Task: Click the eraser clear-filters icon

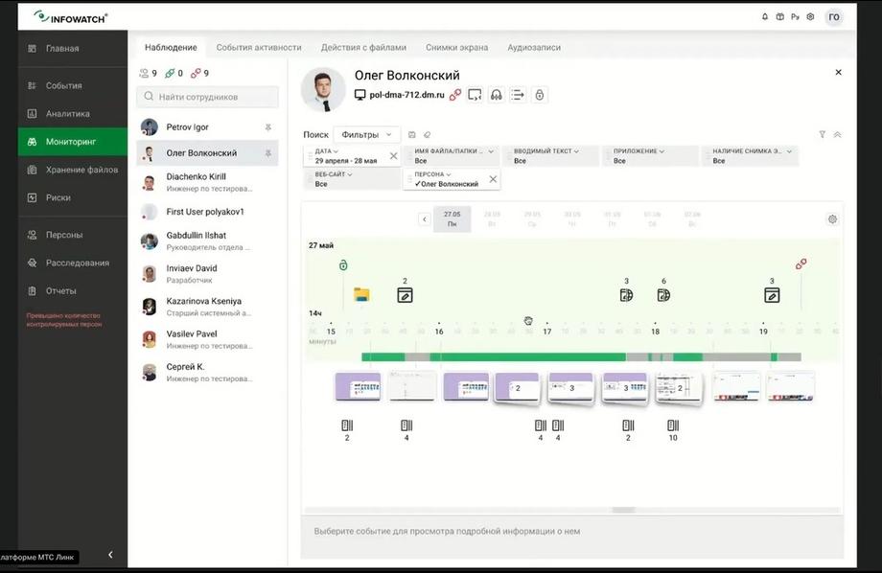Action: pyautogui.click(x=427, y=135)
